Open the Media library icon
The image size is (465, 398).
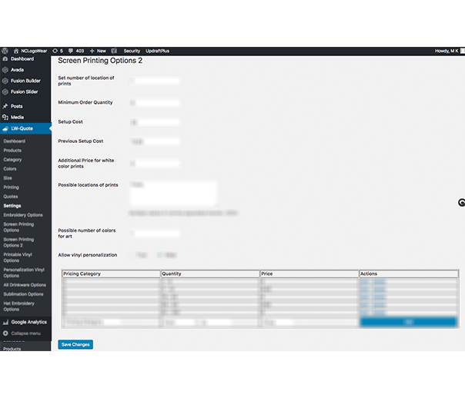pyautogui.click(x=5, y=117)
